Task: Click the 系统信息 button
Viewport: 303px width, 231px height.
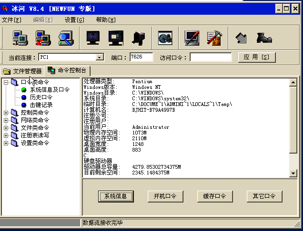Action: (x=116, y=196)
